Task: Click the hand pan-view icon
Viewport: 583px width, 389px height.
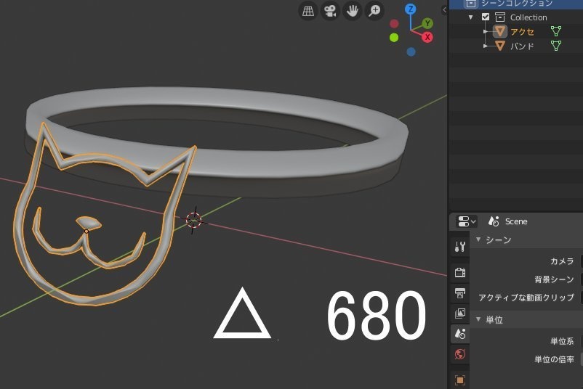Action: pyautogui.click(x=352, y=11)
